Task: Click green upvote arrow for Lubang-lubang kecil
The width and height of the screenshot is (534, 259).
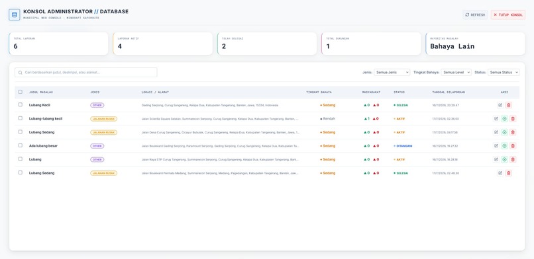Action: pyautogui.click(x=365, y=119)
